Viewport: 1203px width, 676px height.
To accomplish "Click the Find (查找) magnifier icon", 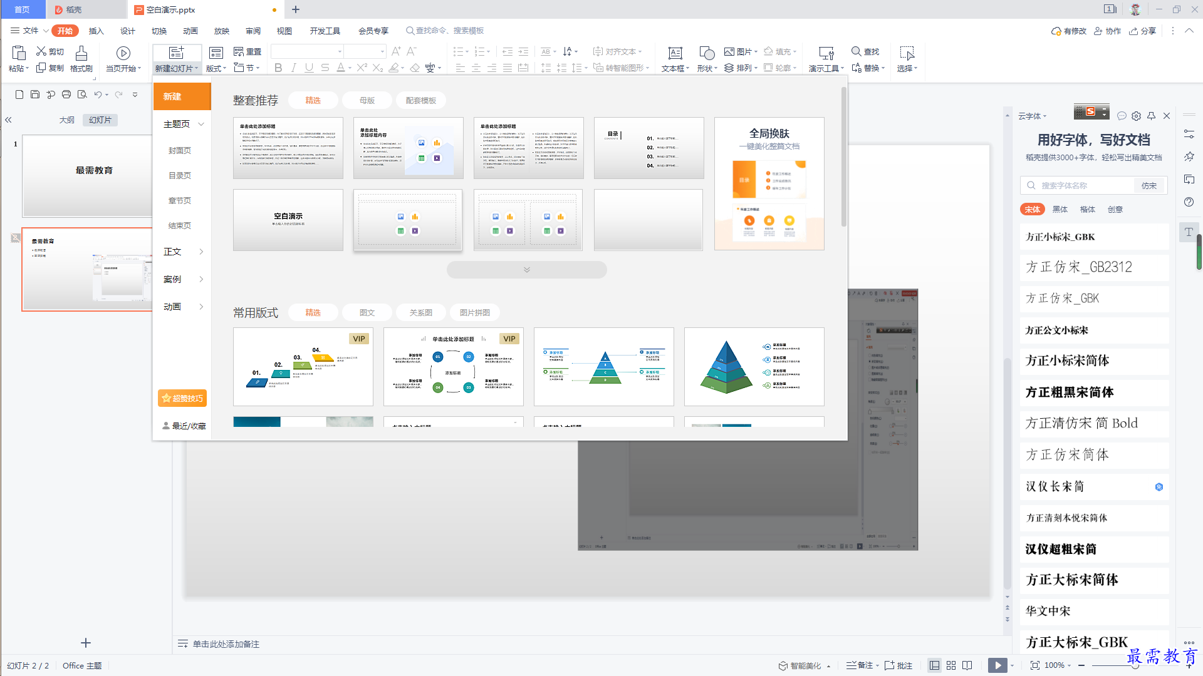I will (x=856, y=51).
